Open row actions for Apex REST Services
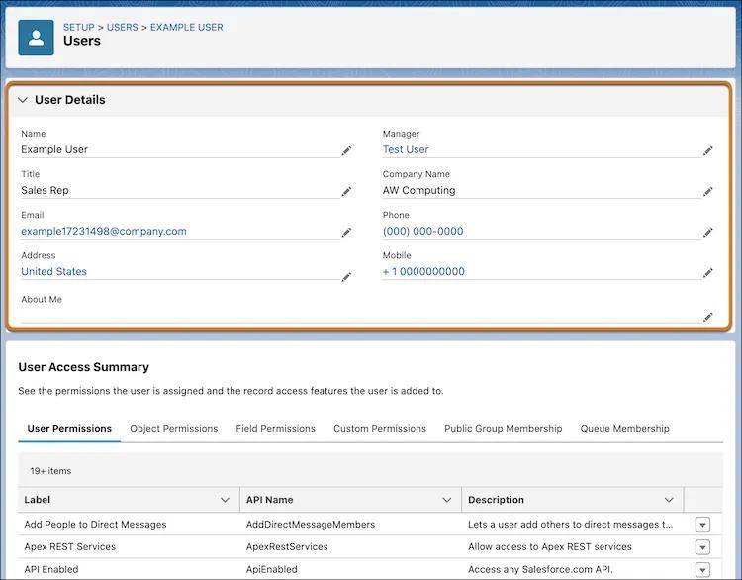 click(x=702, y=546)
